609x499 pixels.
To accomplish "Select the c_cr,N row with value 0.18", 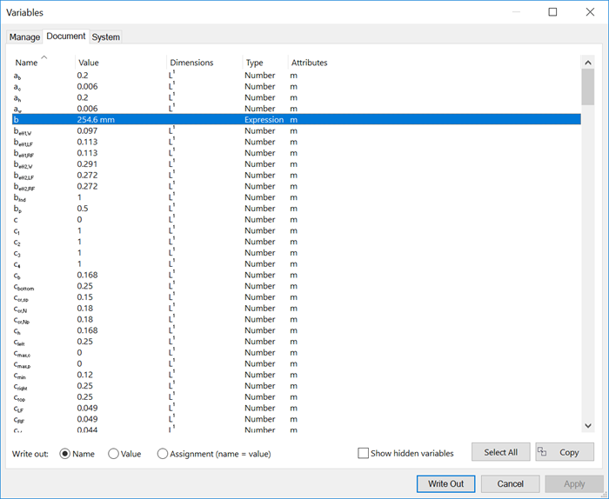I will point(297,308).
